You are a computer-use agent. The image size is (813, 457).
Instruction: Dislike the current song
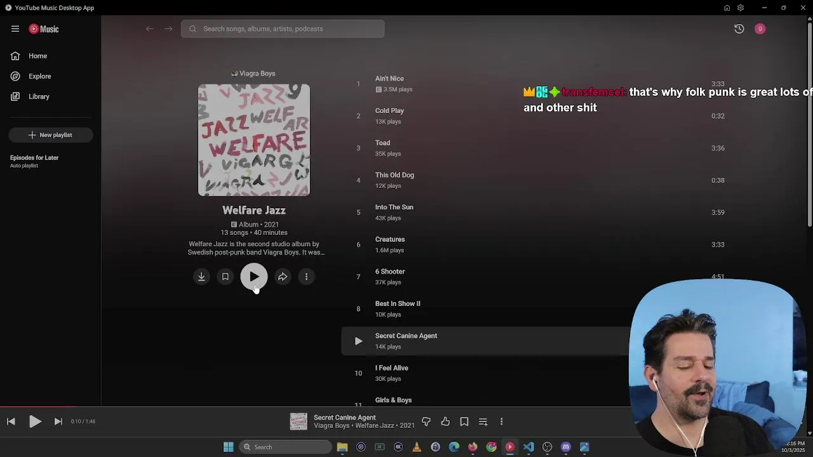click(x=426, y=421)
